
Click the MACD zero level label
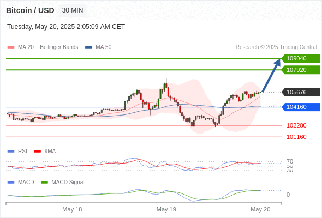point(288,195)
